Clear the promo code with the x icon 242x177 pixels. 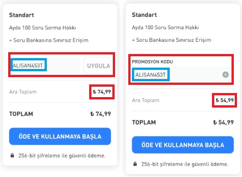(x=225, y=75)
